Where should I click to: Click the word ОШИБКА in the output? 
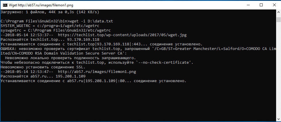click(9, 49)
